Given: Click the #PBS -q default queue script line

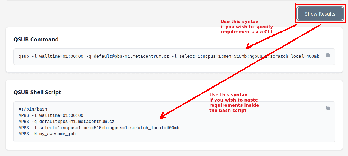Looking at the screenshot, I should coord(67,122).
